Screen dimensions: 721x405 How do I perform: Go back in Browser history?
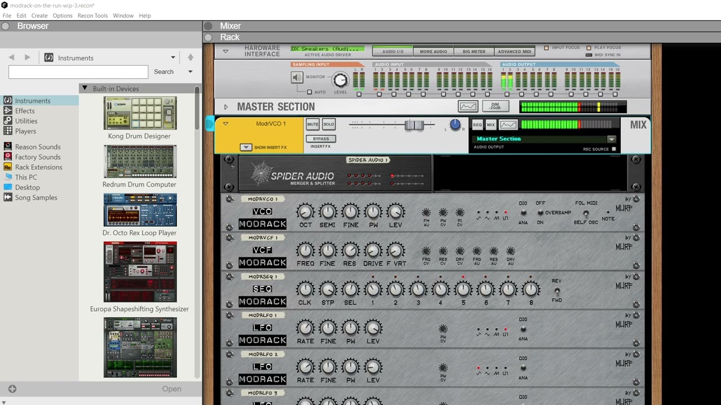pos(11,57)
